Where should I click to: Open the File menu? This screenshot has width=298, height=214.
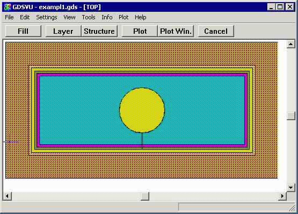(x=9, y=17)
